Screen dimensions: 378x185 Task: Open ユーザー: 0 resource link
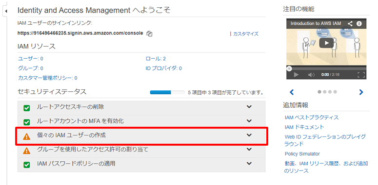pyautogui.click(x=31, y=59)
